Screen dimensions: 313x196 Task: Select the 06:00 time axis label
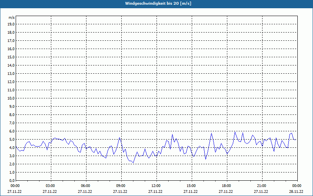(86, 186)
